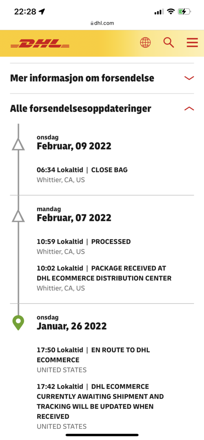The height and width of the screenshot is (440, 204).
Task: Tap the Mer informasjon om forsendelse heading
Action: coord(82,78)
